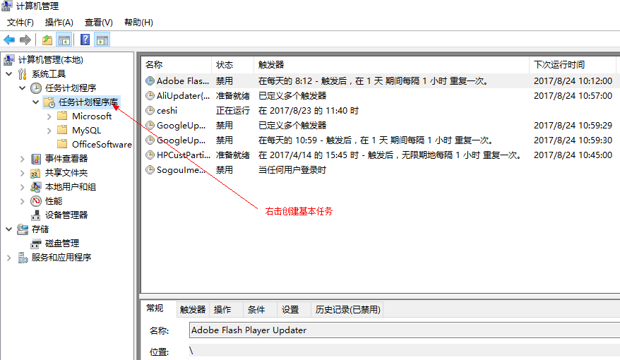This screenshot has height=360, width=620.
Task: Collapse the 存储 tree node
Action: click(9, 229)
